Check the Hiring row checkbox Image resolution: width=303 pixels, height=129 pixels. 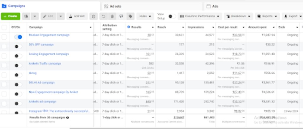pos(4,75)
